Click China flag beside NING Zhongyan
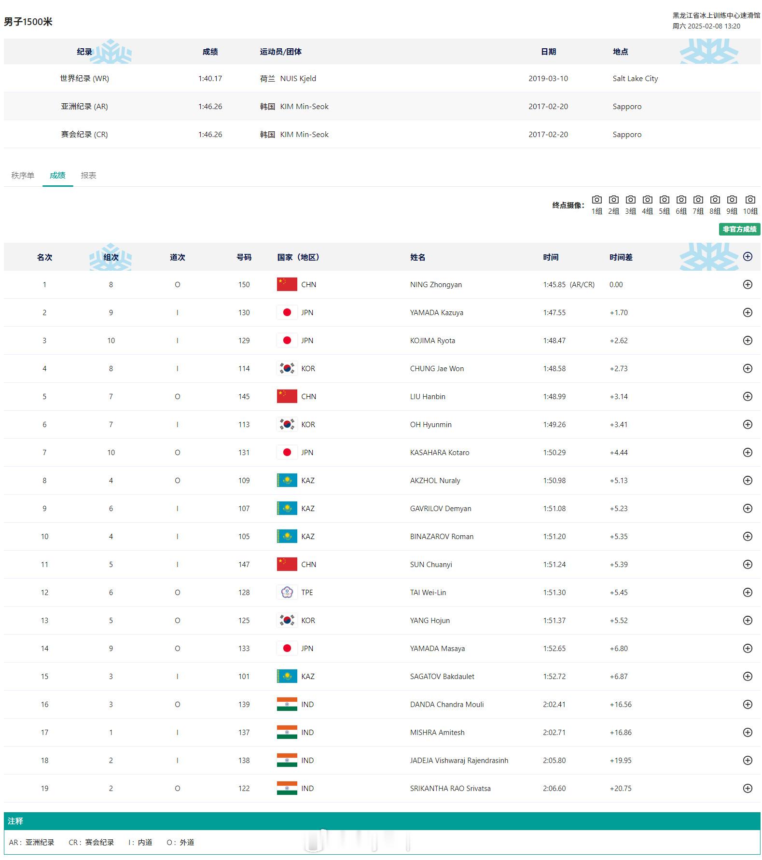 pyautogui.click(x=287, y=285)
